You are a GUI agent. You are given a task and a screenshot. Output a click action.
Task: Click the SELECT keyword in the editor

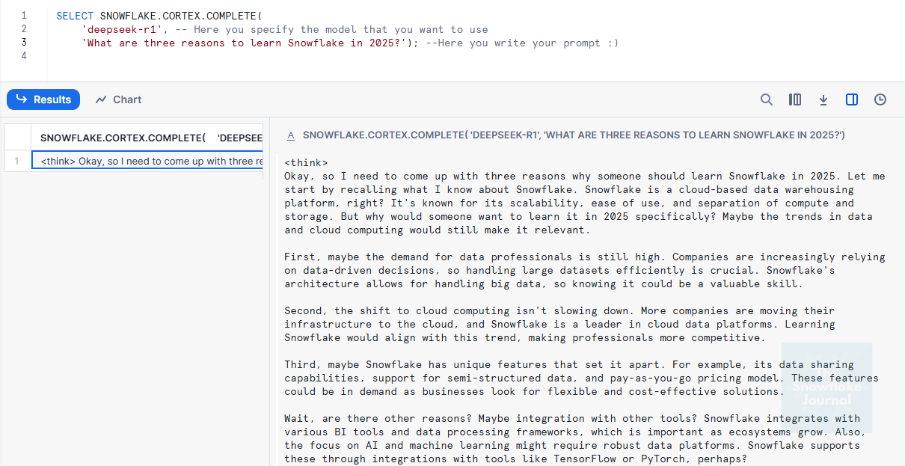[75, 16]
